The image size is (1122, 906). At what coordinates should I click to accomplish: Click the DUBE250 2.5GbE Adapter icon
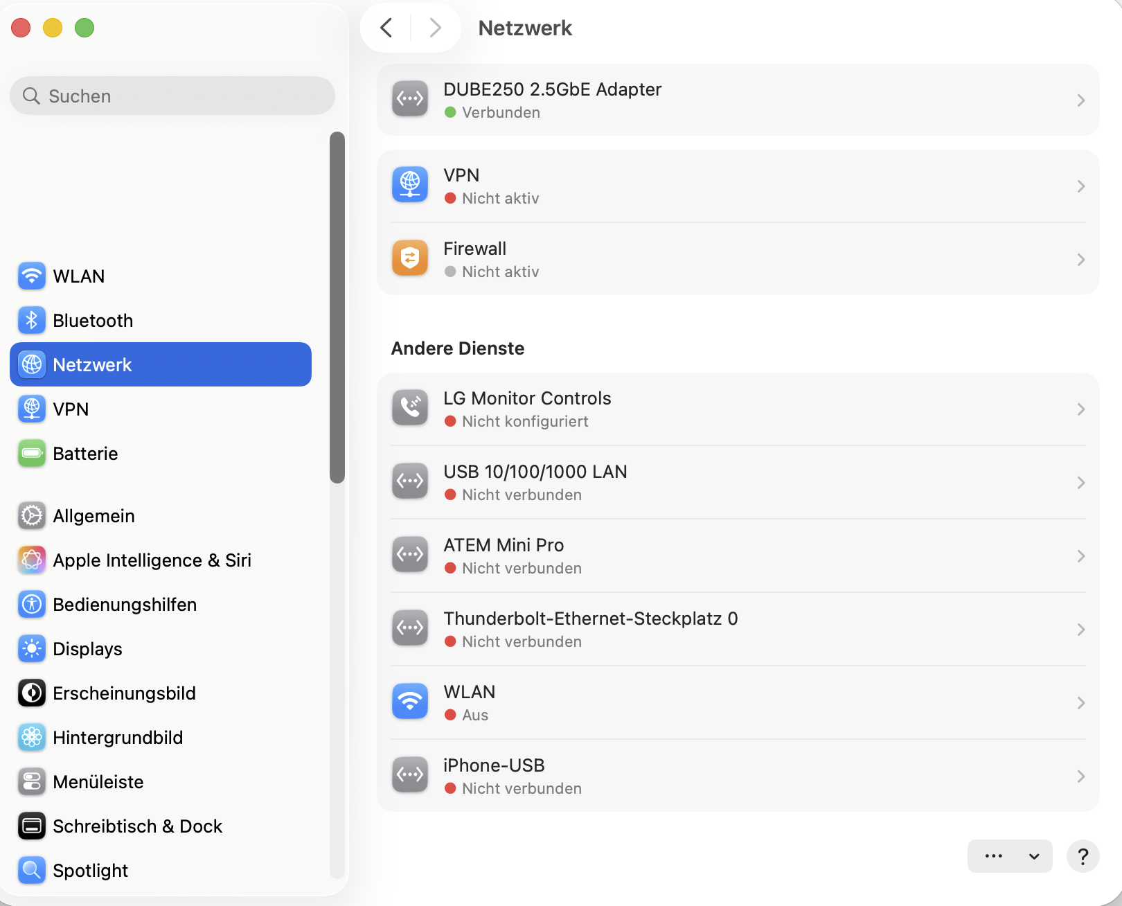[x=410, y=99]
